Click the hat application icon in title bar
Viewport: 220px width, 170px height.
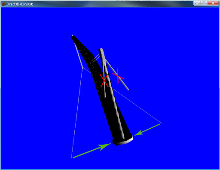(x=3, y=4)
